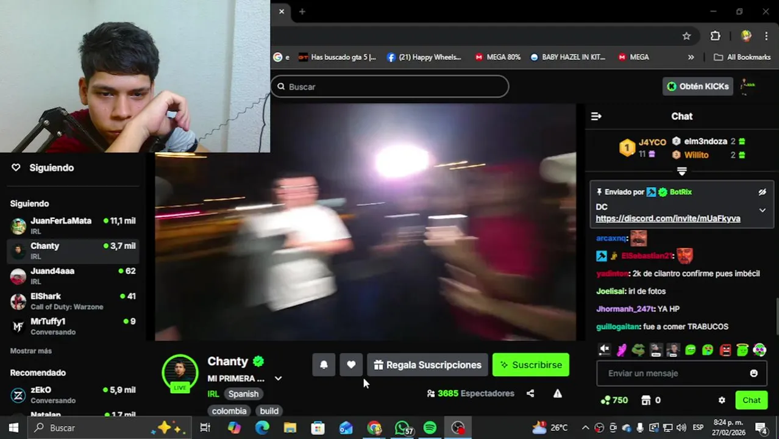Open JuanFerLaMata channel in sidebar
This screenshot has height=439, width=779.
pos(73,226)
